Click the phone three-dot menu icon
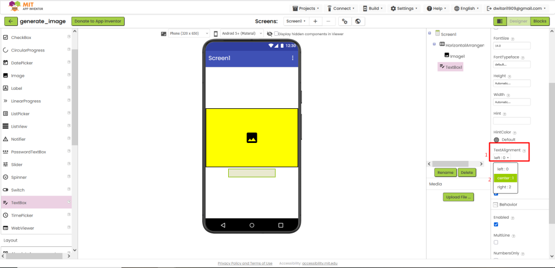The height and width of the screenshot is (268, 555). [292, 58]
